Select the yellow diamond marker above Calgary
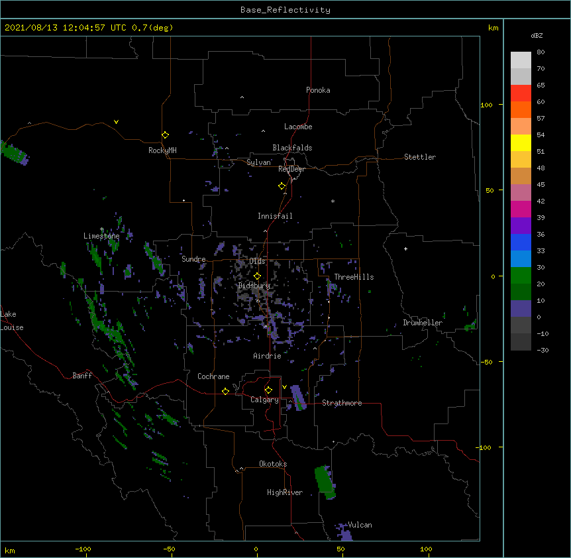571x558 pixels. [268, 390]
